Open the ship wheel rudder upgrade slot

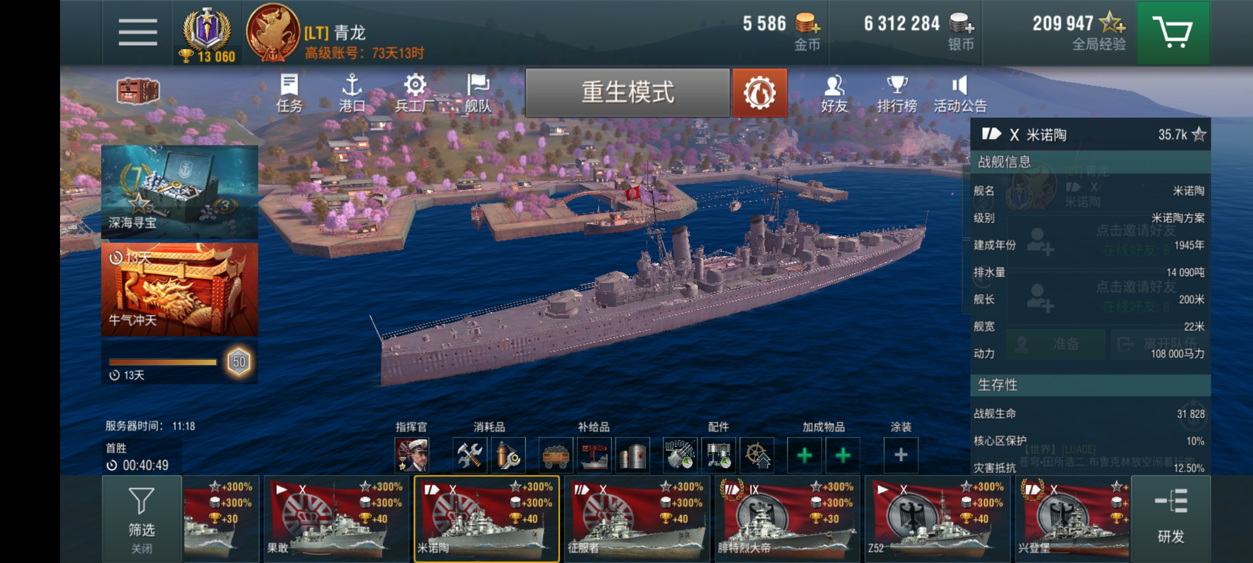[758, 455]
